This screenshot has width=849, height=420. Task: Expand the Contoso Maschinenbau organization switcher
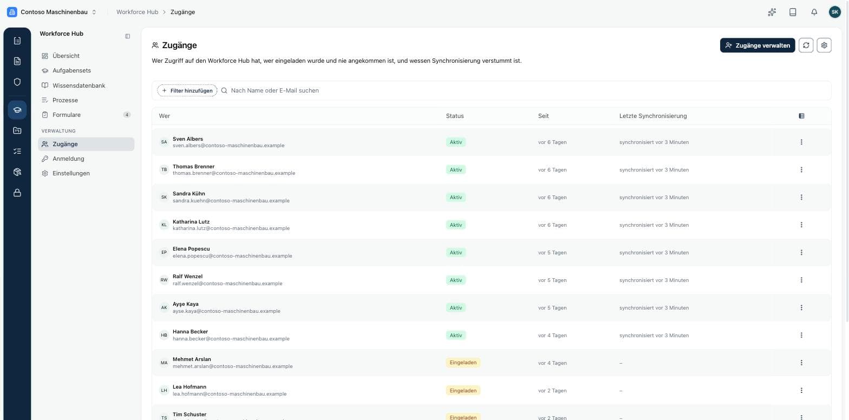pyautogui.click(x=52, y=12)
